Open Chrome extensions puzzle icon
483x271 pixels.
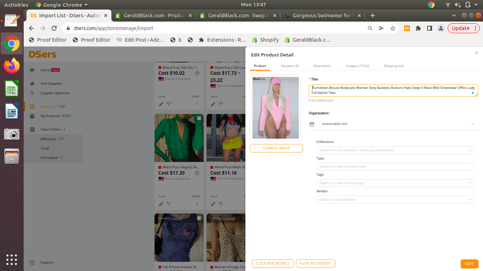pyautogui.click(x=418, y=28)
